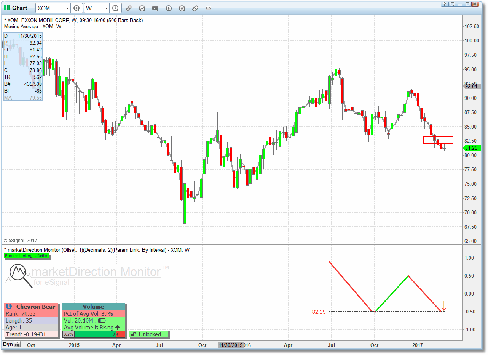Click the 100.00 price axis label

(471, 40)
